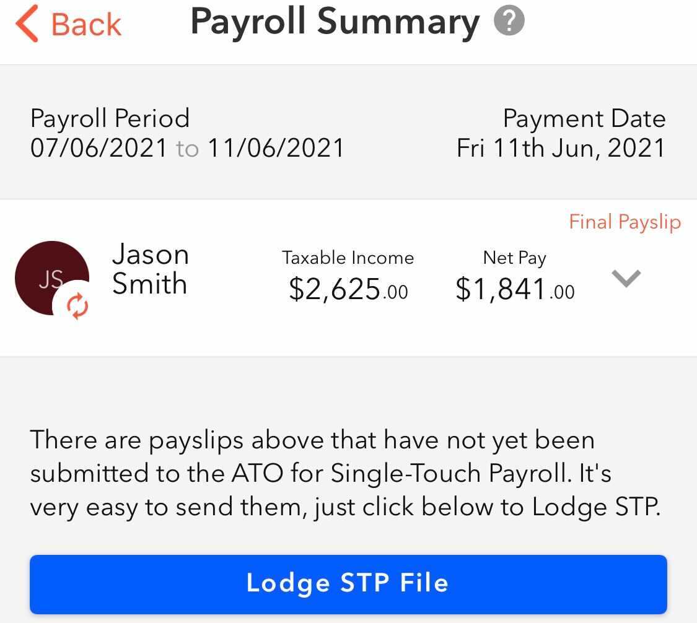697x623 pixels.
Task: Expand Jason Smith's payslip chevron
Action: (626, 278)
